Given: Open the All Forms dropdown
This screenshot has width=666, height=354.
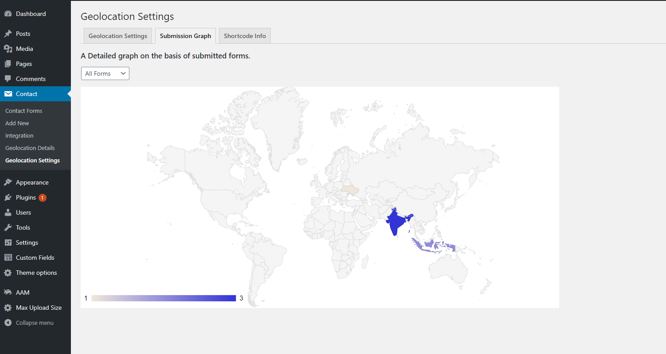Looking at the screenshot, I should (105, 74).
